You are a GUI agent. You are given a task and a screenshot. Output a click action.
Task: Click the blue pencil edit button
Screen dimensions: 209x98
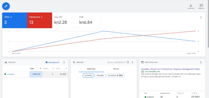6,6
